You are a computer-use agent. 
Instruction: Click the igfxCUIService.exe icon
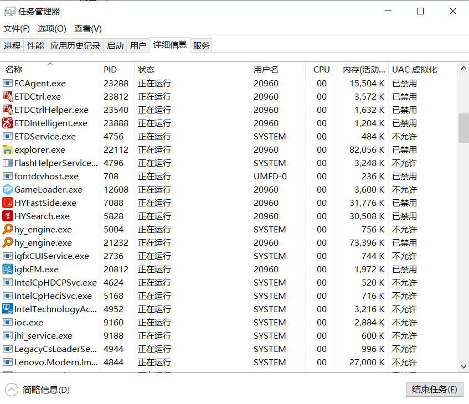8,256
